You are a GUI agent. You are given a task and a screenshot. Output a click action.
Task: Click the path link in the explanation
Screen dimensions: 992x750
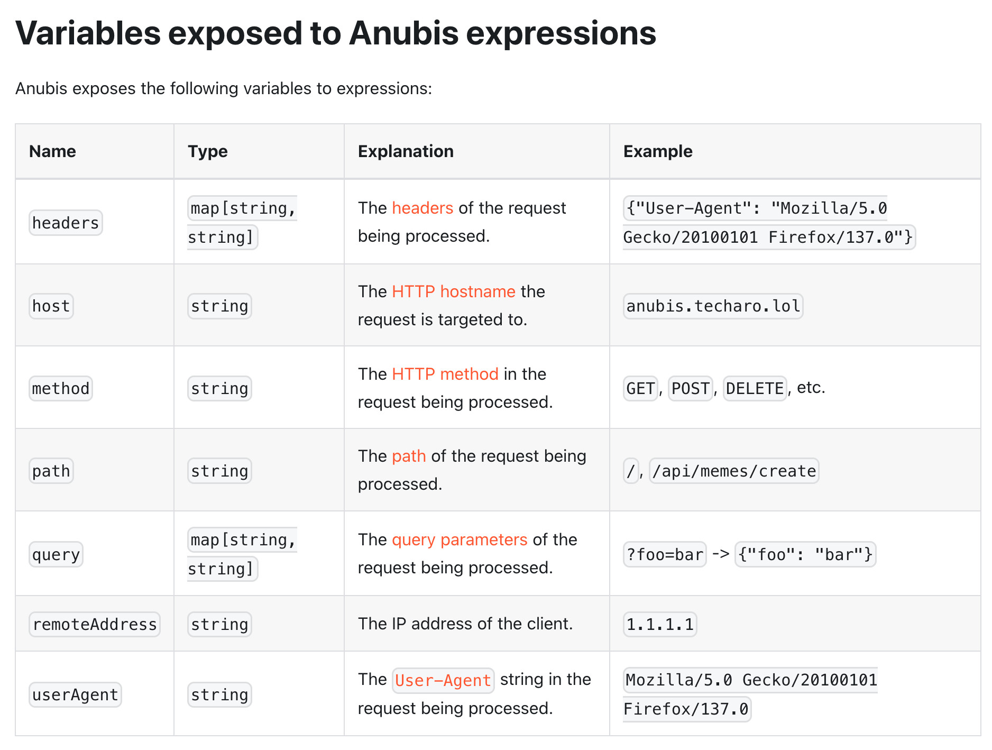click(x=409, y=456)
